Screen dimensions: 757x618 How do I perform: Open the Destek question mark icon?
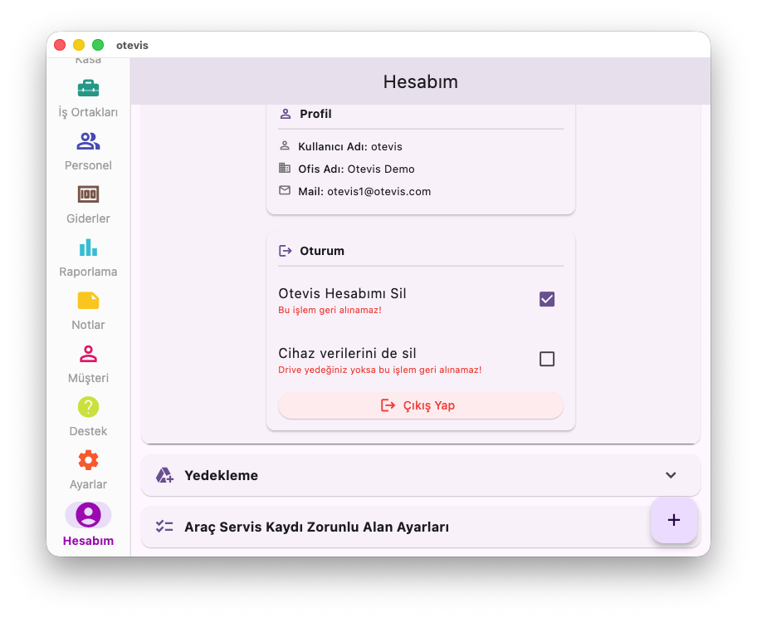88,407
